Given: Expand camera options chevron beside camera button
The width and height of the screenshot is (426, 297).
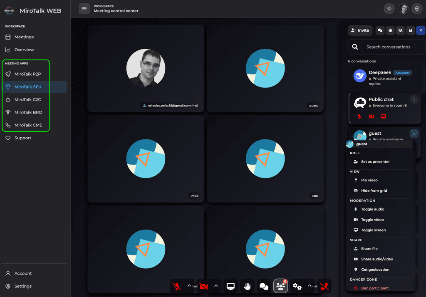Looking at the screenshot, I should click(x=216, y=286).
